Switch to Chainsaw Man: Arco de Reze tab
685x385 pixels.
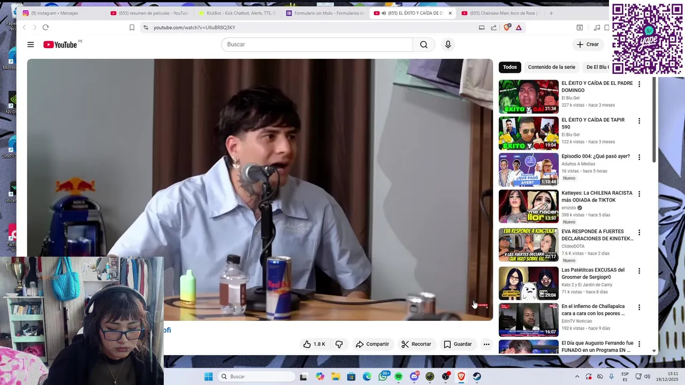tap(499, 13)
